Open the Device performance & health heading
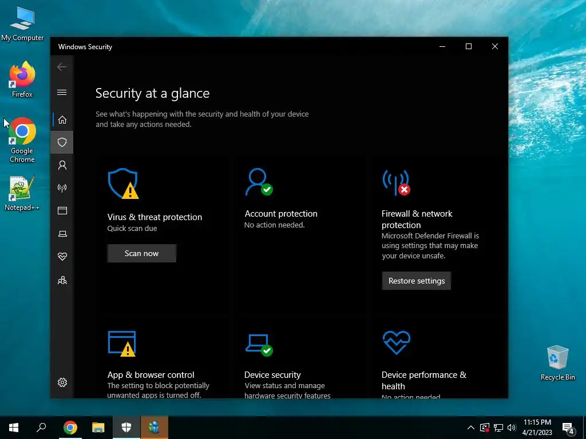 (x=424, y=380)
